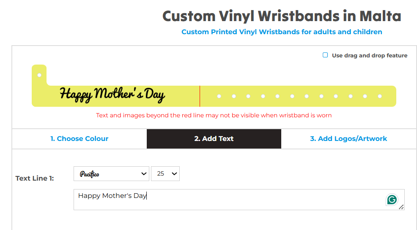This screenshot has height=230, width=417.
Task: Switch to the Choose Colour tab
Action: (80, 138)
